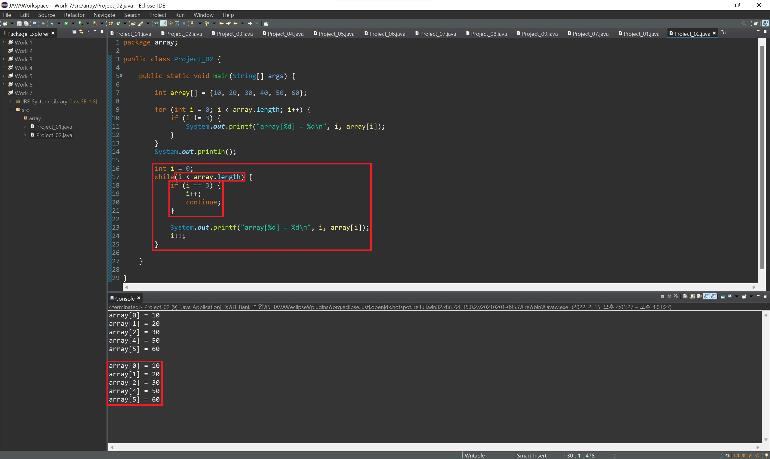The image size is (770, 459).
Task: Open the Refactor menu
Action: tap(74, 15)
